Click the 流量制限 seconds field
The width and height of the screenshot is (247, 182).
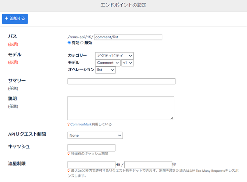pos(148,165)
